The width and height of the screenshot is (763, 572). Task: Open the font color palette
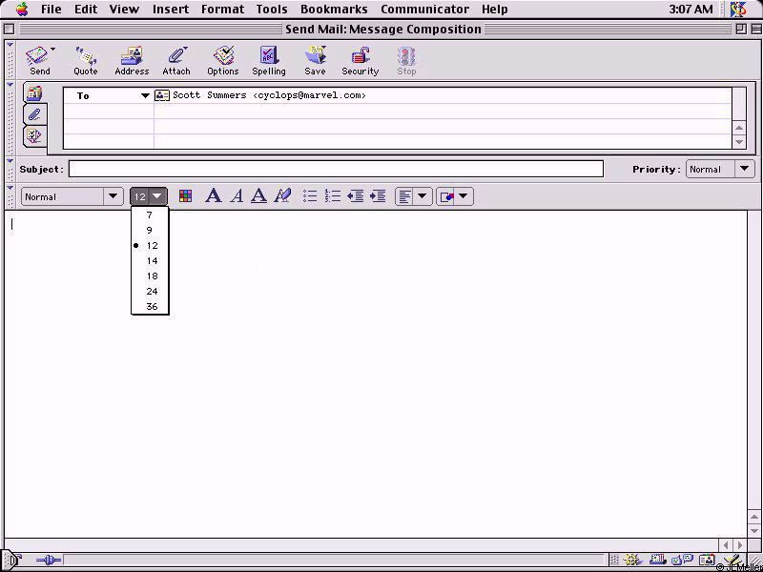pyautogui.click(x=185, y=196)
